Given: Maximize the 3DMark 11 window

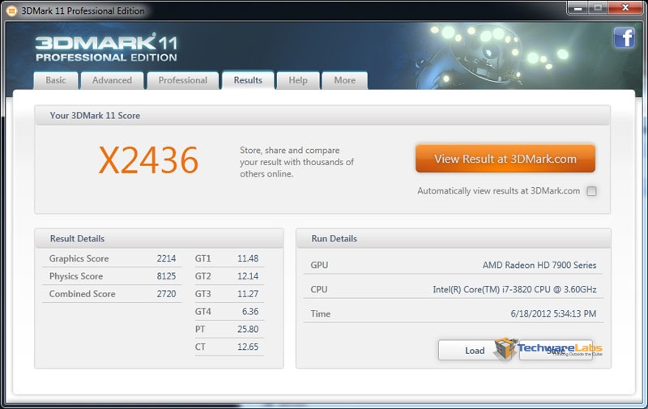Looking at the screenshot, I should (598, 8).
